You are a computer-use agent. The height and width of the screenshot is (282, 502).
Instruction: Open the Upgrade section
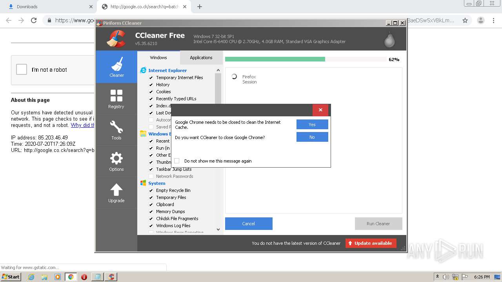click(x=116, y=193)
